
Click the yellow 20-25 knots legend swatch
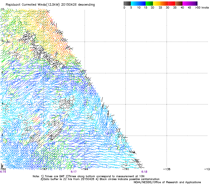pyautogui.click(x=157, y=3)
